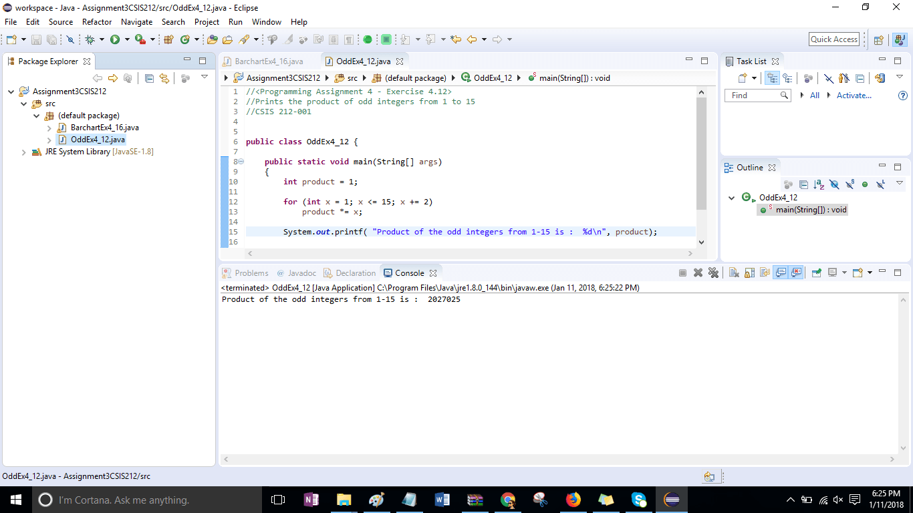The width and height of the screenshot is (913, 513).
Task: Toggle Hide Fields in Outline toolbar
Action: click(834, 184)
